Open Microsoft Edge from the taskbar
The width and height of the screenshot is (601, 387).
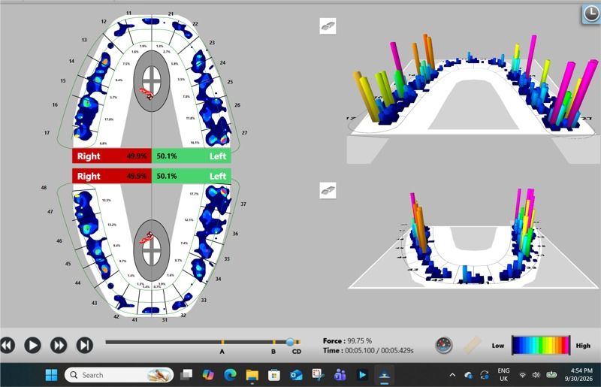(230, 375)
